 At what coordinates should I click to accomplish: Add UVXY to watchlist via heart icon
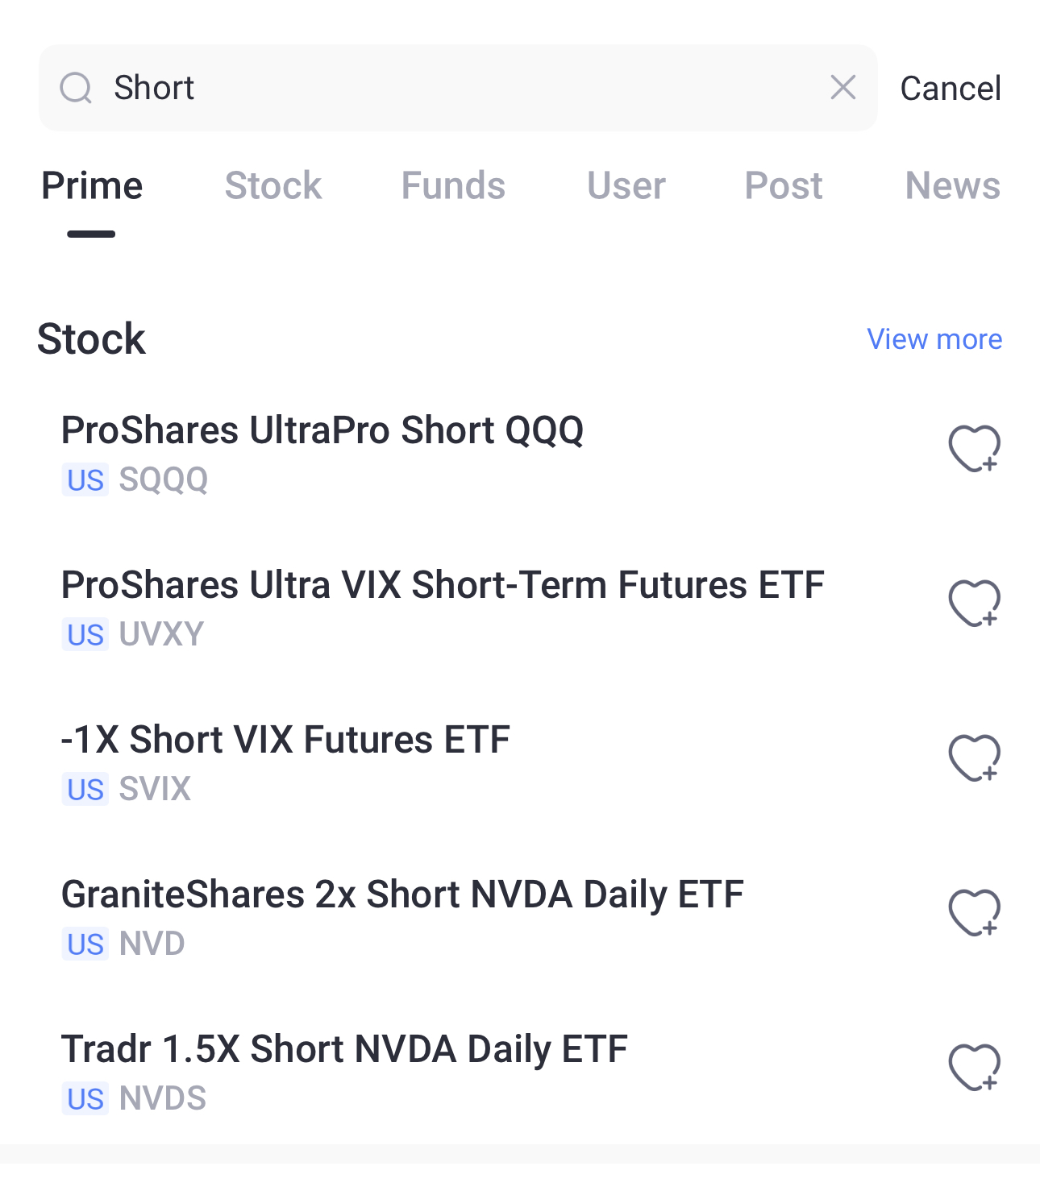pos(974,603)
